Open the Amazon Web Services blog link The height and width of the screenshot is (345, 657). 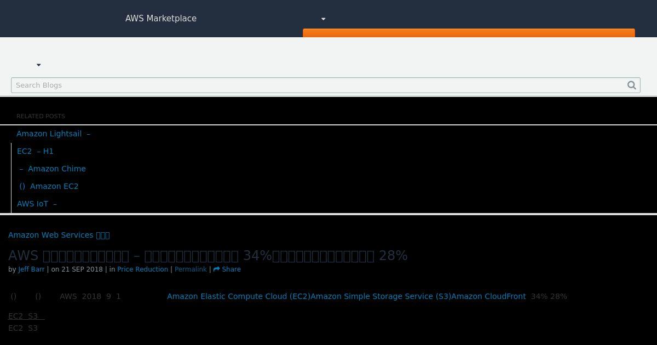[59, 235]
